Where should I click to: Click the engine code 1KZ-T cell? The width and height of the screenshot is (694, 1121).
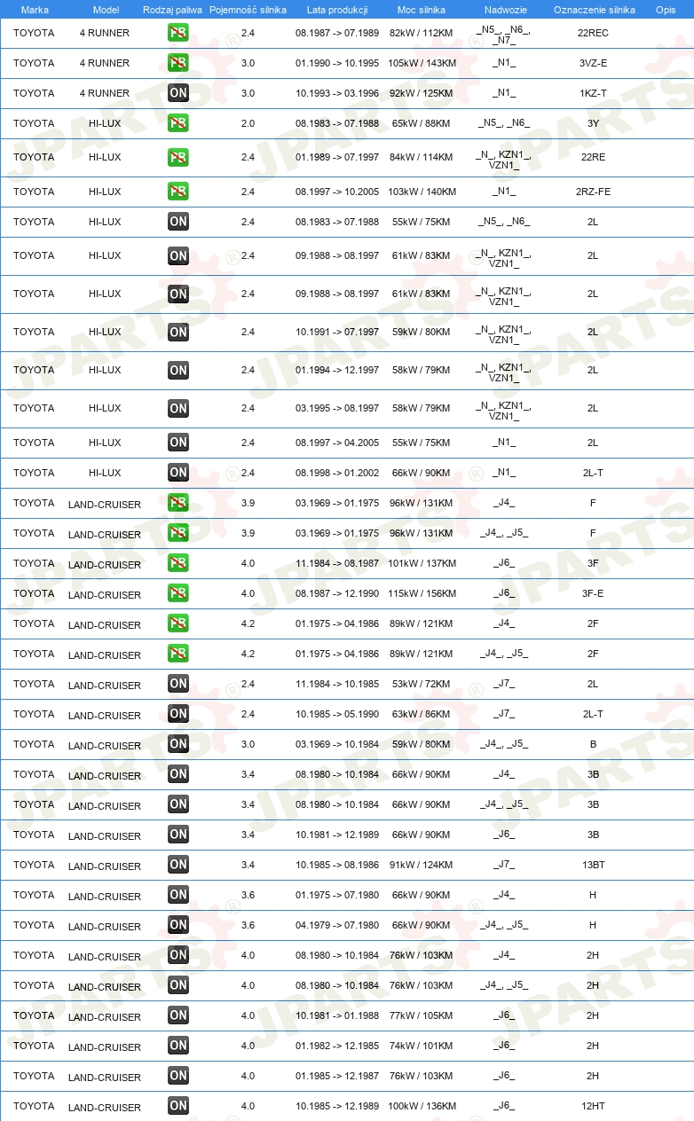click(x=593, y=93)
